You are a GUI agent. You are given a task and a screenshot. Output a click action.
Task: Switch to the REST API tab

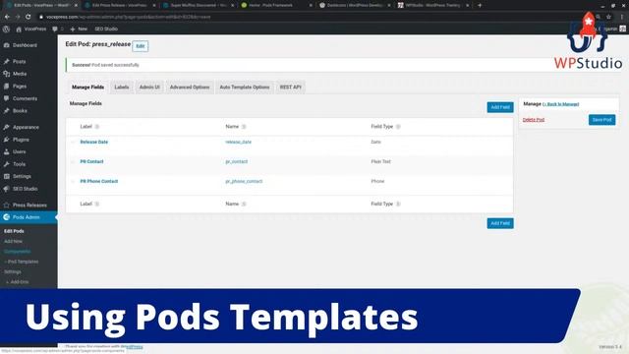tap(291, 88)
